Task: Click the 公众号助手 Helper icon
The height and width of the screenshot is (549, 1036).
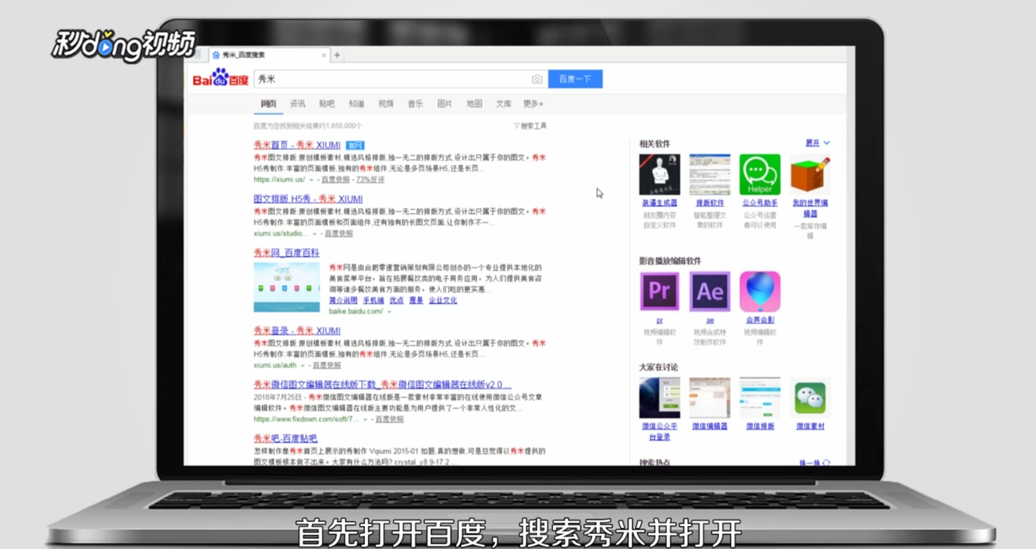Action: 760,174
